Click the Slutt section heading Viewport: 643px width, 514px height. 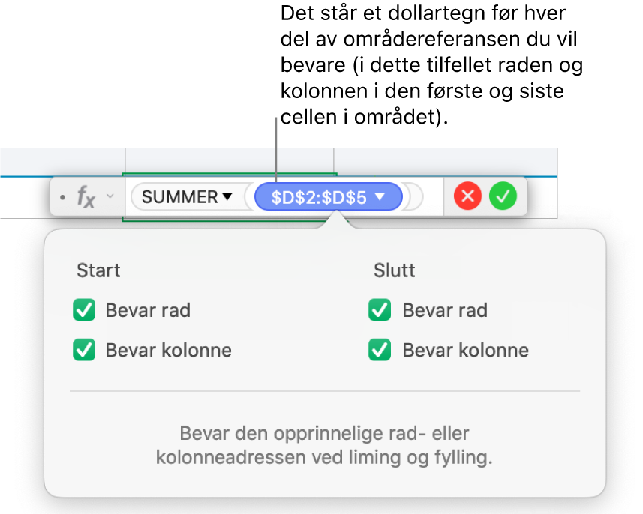pos(395,270)
